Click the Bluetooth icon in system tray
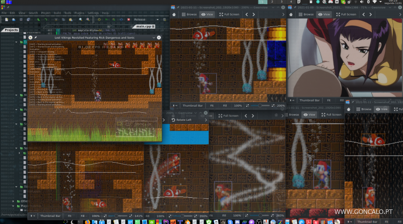 coord(368,2)
